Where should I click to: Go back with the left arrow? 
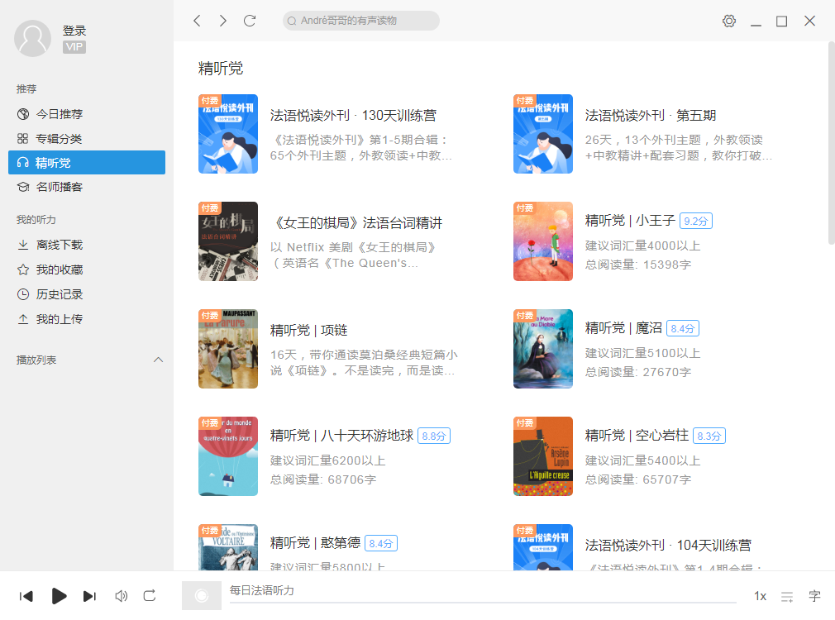(x=197, y=21)
